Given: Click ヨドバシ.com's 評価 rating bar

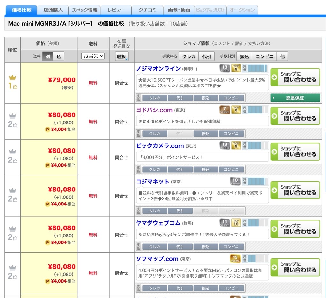Looking at the screenshot, I should [255, 110].
